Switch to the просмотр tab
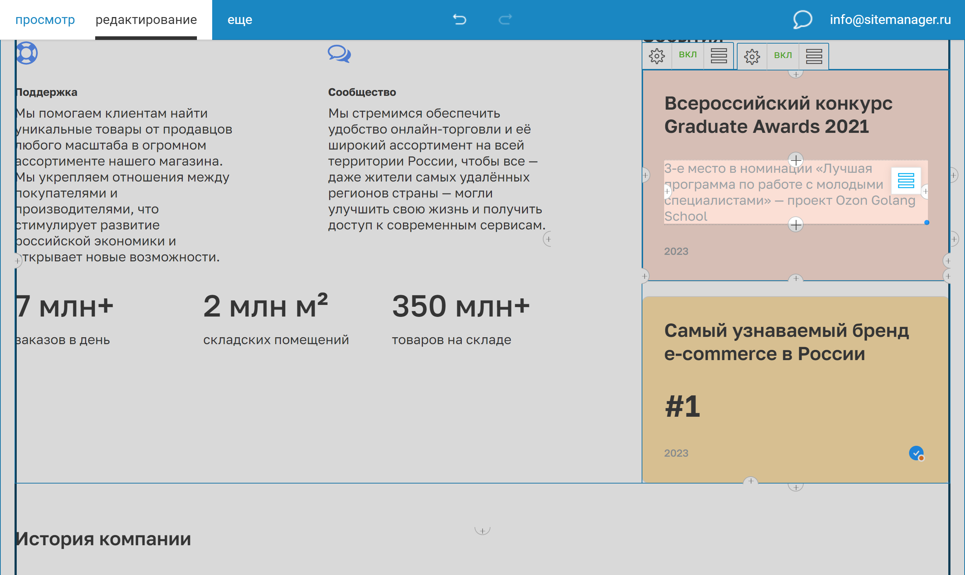 (45, 19)
